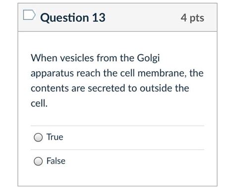This screenshot has height=195, width=235.
Task: Click the word "Golgi" in the question
Action: pos(148,58)
